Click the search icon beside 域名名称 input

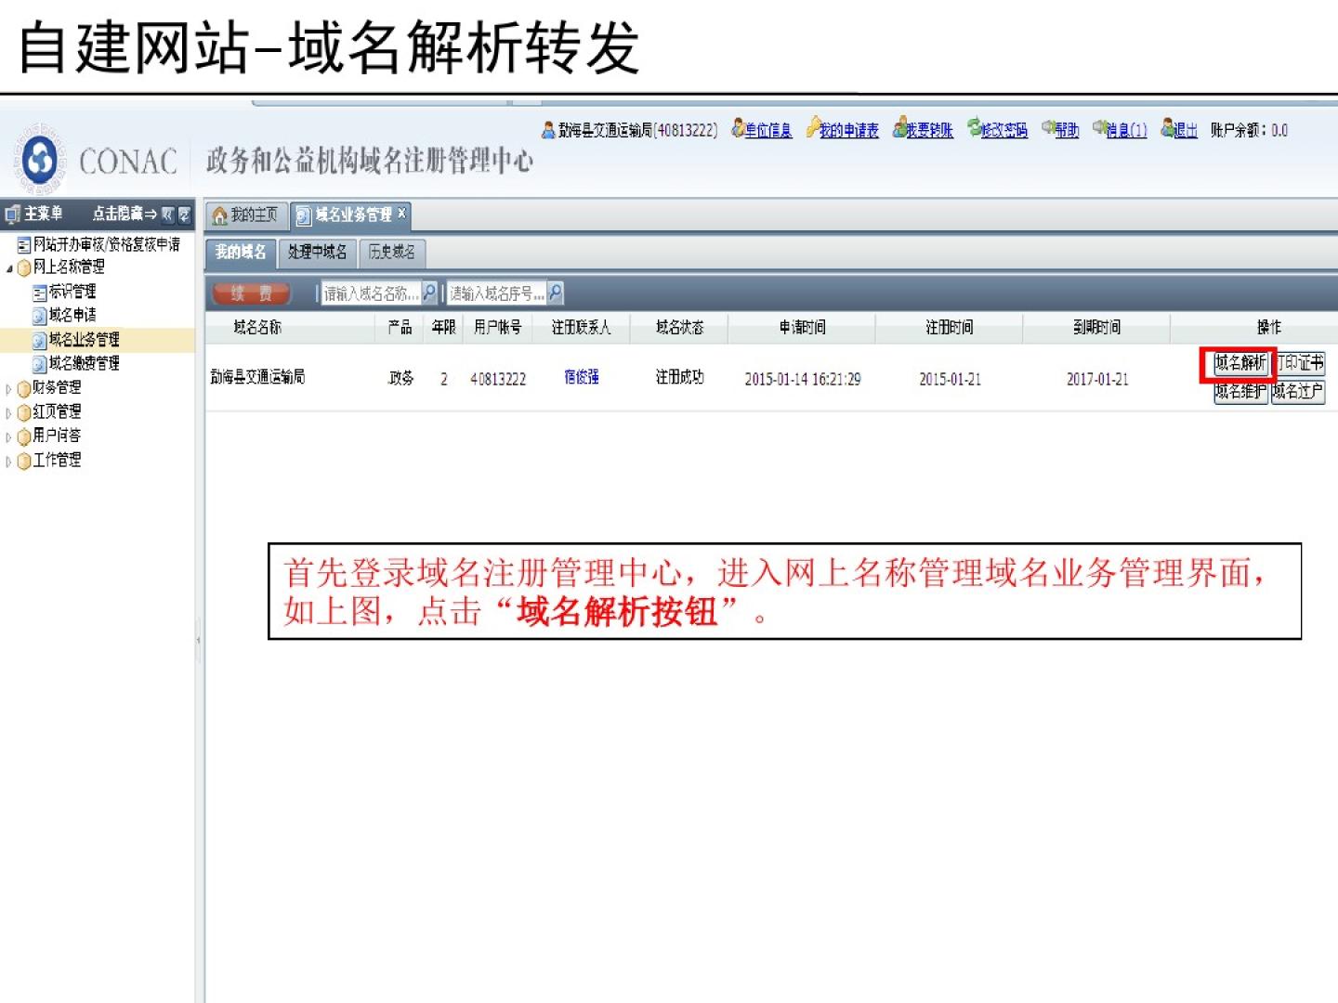point(429,293)
